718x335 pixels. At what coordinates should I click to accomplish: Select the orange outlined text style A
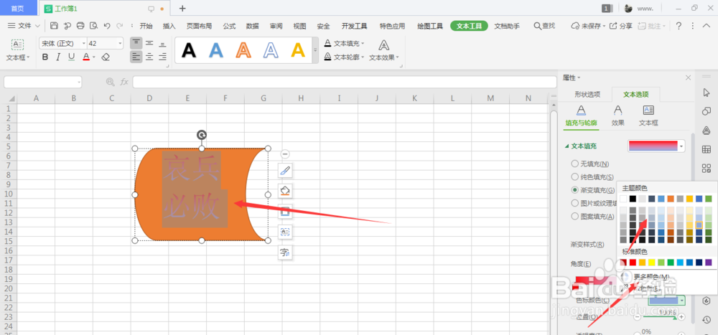(243, 49)
